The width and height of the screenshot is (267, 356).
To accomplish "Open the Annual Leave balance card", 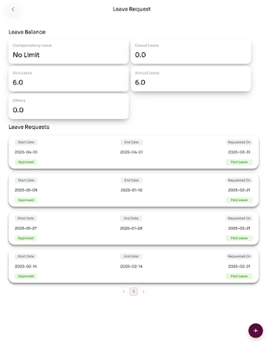I will click(x=191, y=79).
